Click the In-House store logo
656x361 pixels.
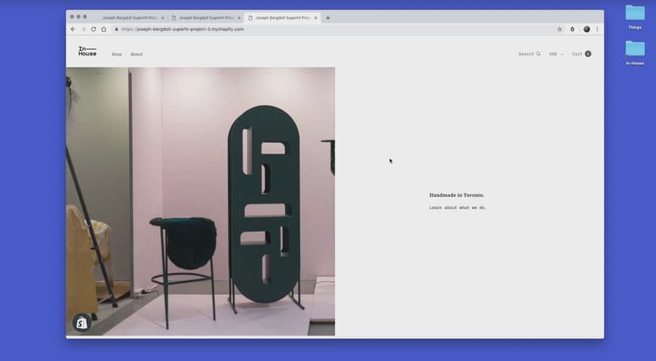[x=87, y=51]
